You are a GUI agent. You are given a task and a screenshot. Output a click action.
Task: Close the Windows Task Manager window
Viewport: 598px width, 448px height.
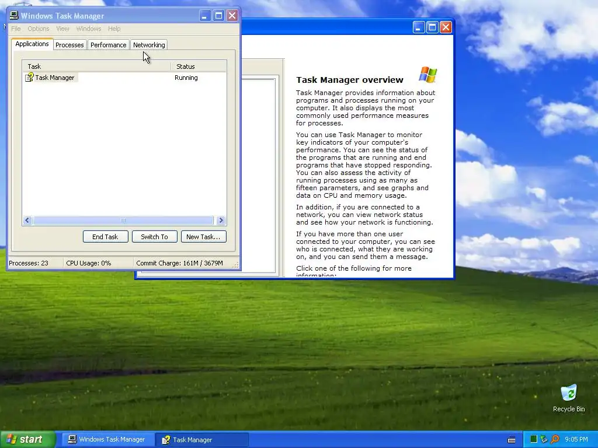tap(232, 16)
